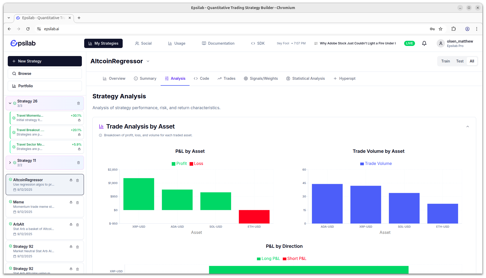Switch to the Statistical Analysis tab
Screen dimensions: 486x278
point(305,78)
